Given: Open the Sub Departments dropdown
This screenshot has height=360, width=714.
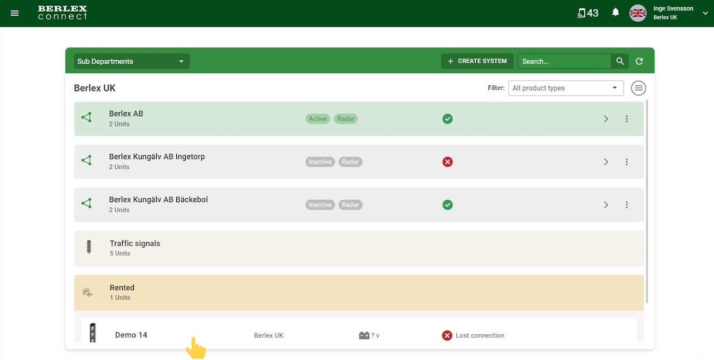Looking at the screenshot, I should [132, 61].
